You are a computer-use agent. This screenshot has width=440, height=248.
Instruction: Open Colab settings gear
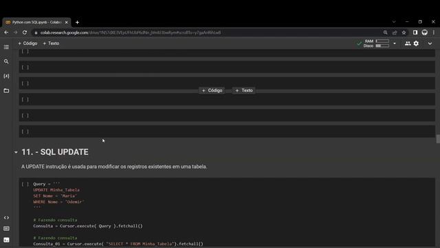pos(416,43)
